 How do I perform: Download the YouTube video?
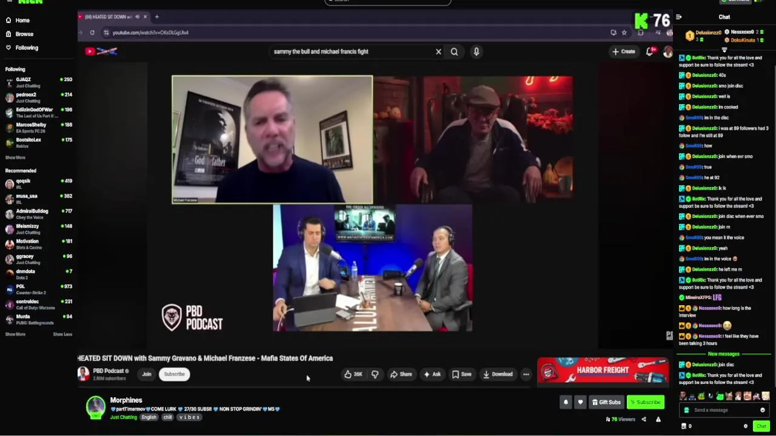(x=498, y=374)
